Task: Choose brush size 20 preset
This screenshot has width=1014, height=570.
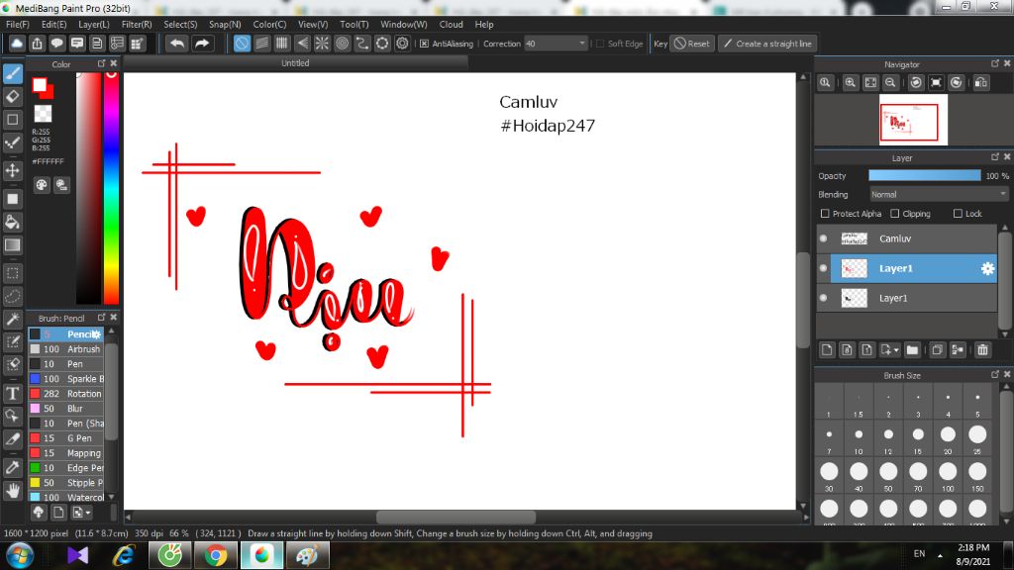Action: click(948, 437)
